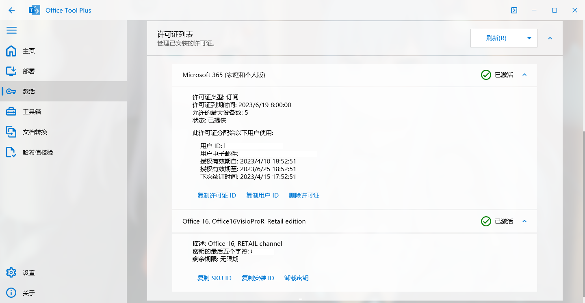This screenshot has height=303, width=585.
Task: Click the document conversion icon
Action: (11, 132)
